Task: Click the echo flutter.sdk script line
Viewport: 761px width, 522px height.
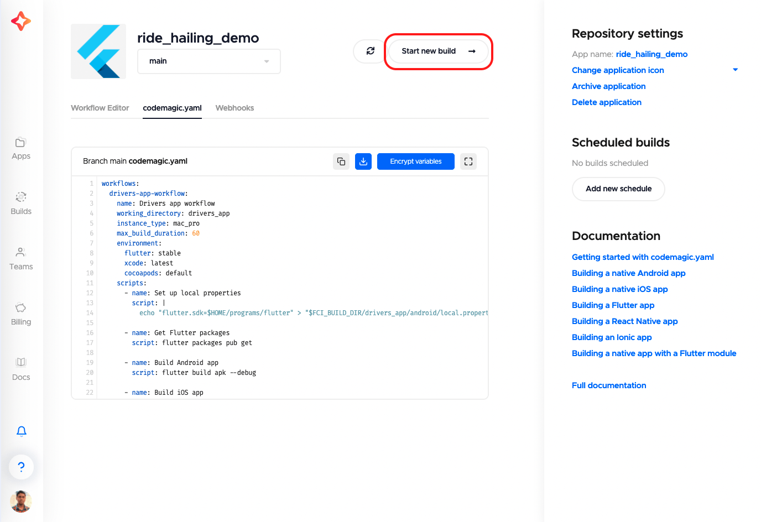Action: click(x=314, y=313)
